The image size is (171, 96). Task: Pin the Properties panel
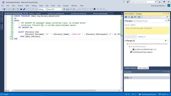pyautogui.click(x=166, y=72)
